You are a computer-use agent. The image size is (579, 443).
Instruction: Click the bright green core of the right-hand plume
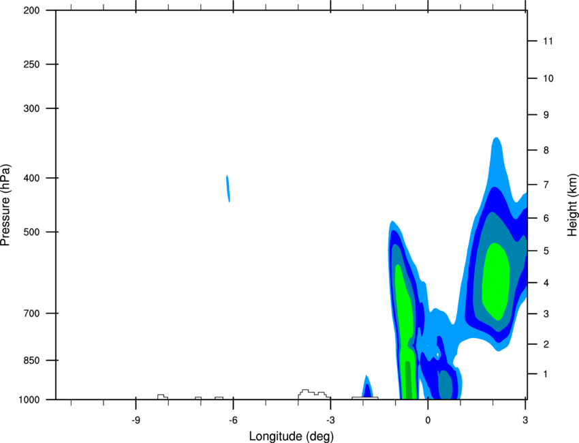click(495, 281)
